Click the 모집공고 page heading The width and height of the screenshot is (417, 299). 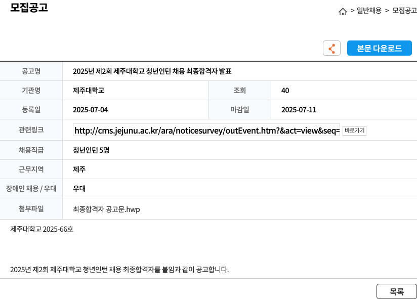(29, 7)
